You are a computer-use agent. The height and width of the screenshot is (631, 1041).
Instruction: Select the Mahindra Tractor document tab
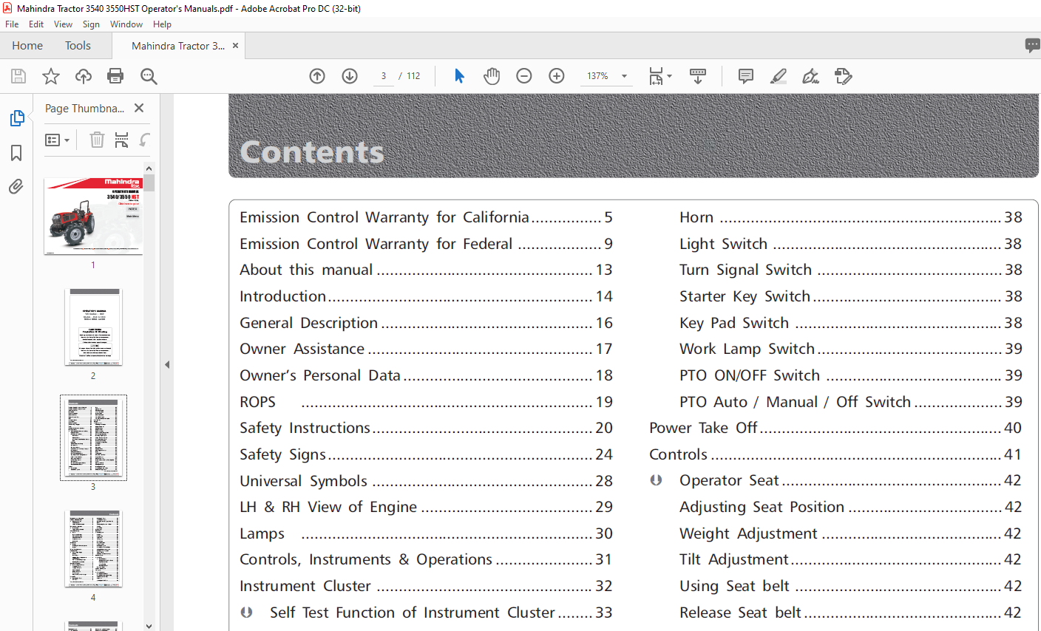point(177,45)
